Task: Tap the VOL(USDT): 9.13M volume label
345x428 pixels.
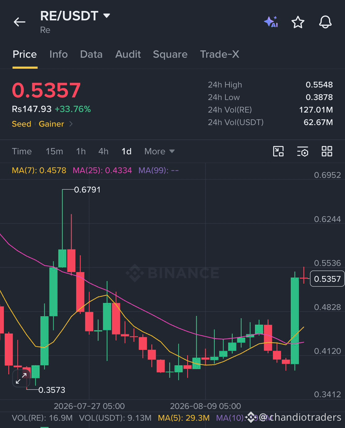Action: (x=115, y=418)
